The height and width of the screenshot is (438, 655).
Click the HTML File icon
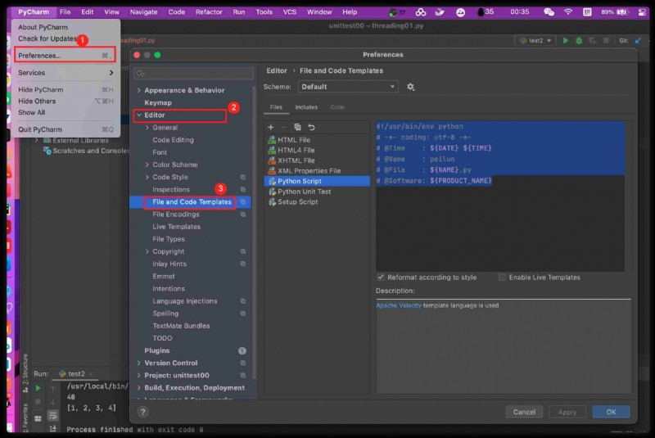click(272, 140)
